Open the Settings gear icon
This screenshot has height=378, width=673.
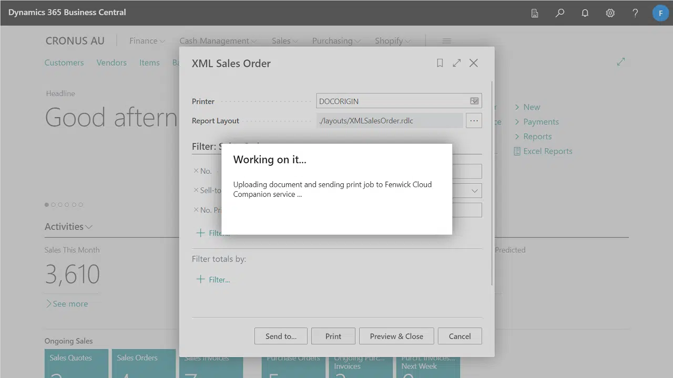tap(610, 13)
